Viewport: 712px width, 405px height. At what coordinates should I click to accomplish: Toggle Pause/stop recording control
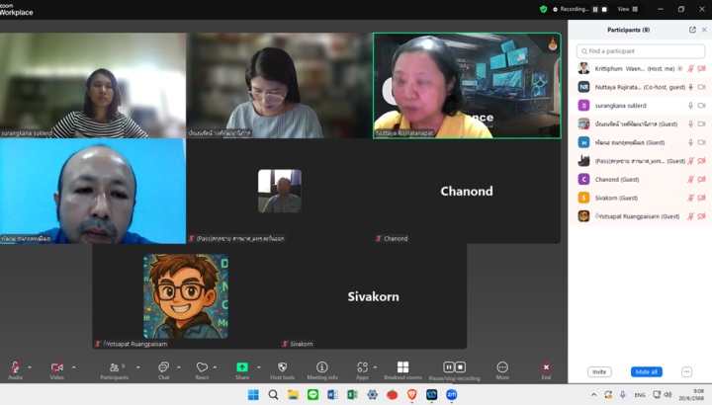[x=454, y=367]
